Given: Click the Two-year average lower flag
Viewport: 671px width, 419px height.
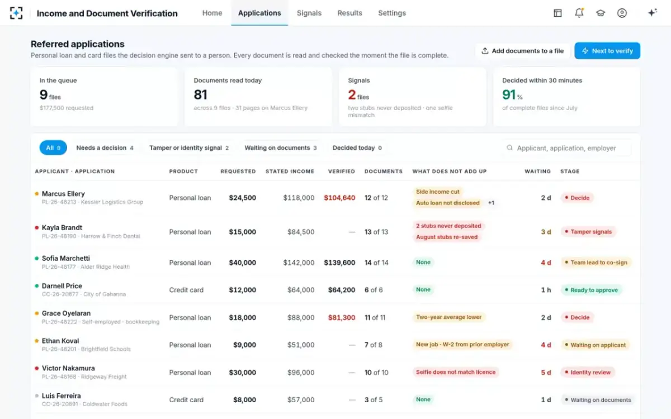Looking at the screenshot, I should pos(448,317).
